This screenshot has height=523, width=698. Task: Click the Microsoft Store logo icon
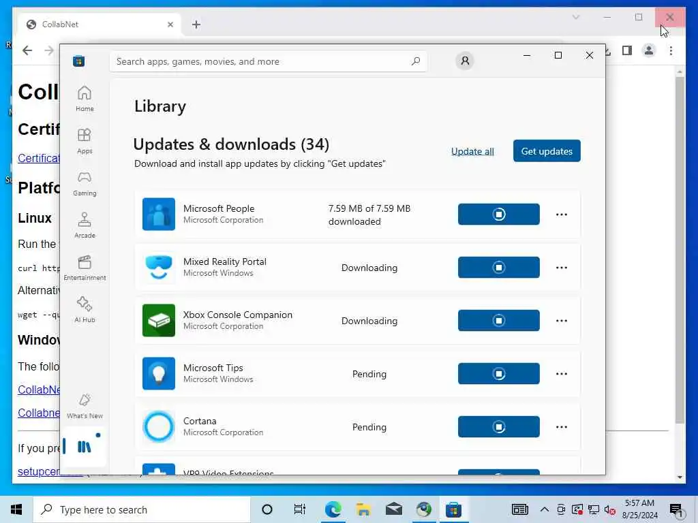click(79, 61)
